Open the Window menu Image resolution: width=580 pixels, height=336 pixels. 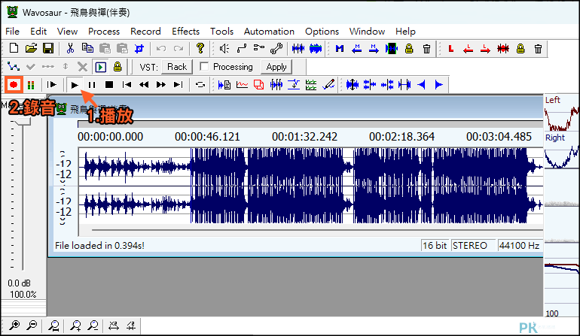click(x=367, y=32)
